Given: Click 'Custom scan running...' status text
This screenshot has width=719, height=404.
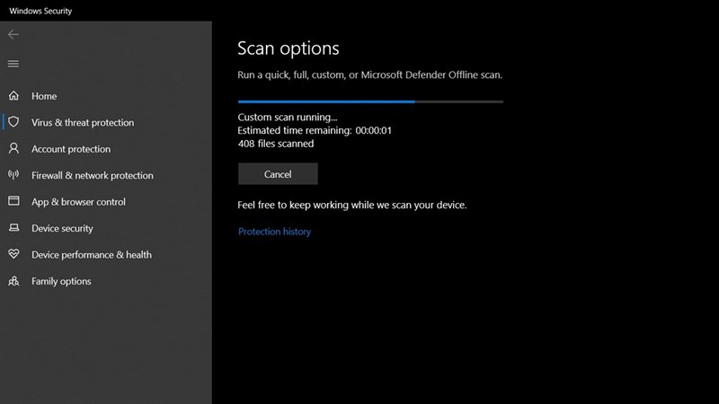Looking at the screenshot, I should pos(288,118).
